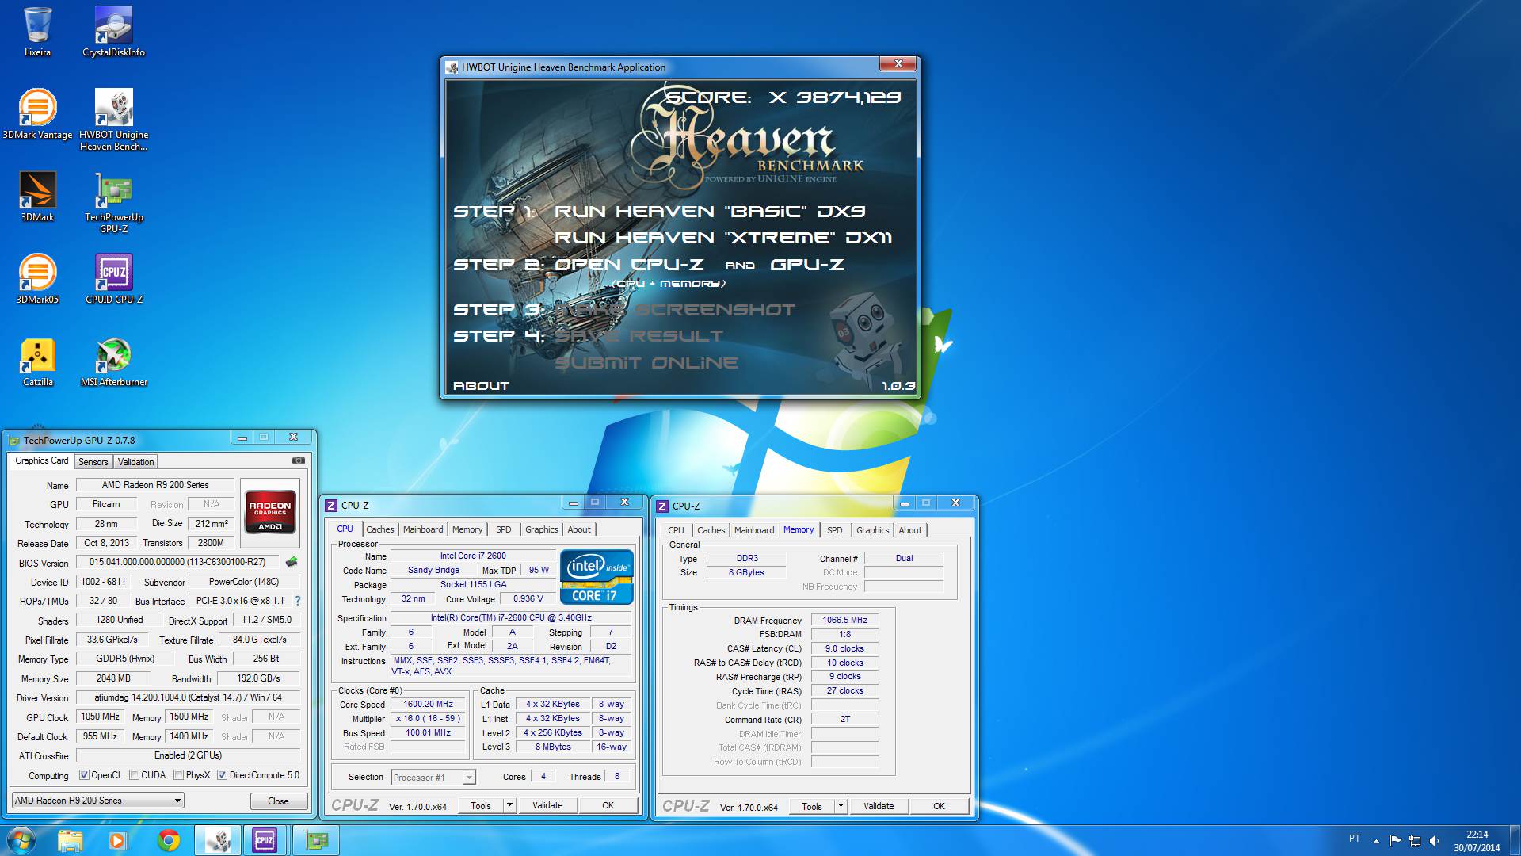Show hidden tray icons arrow
Viewport: 1521px width, 856px height.
1376,841
